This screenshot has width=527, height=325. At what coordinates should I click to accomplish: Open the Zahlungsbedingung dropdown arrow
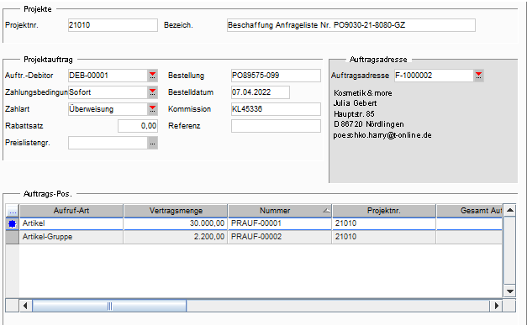pos(153,92)
